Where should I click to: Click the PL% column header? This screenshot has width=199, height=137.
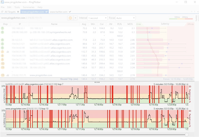[120, 24]
